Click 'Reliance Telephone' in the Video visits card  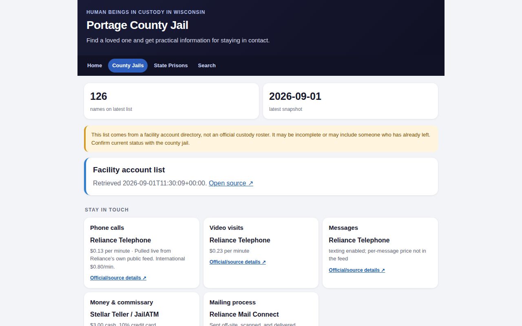coord(240,240)
